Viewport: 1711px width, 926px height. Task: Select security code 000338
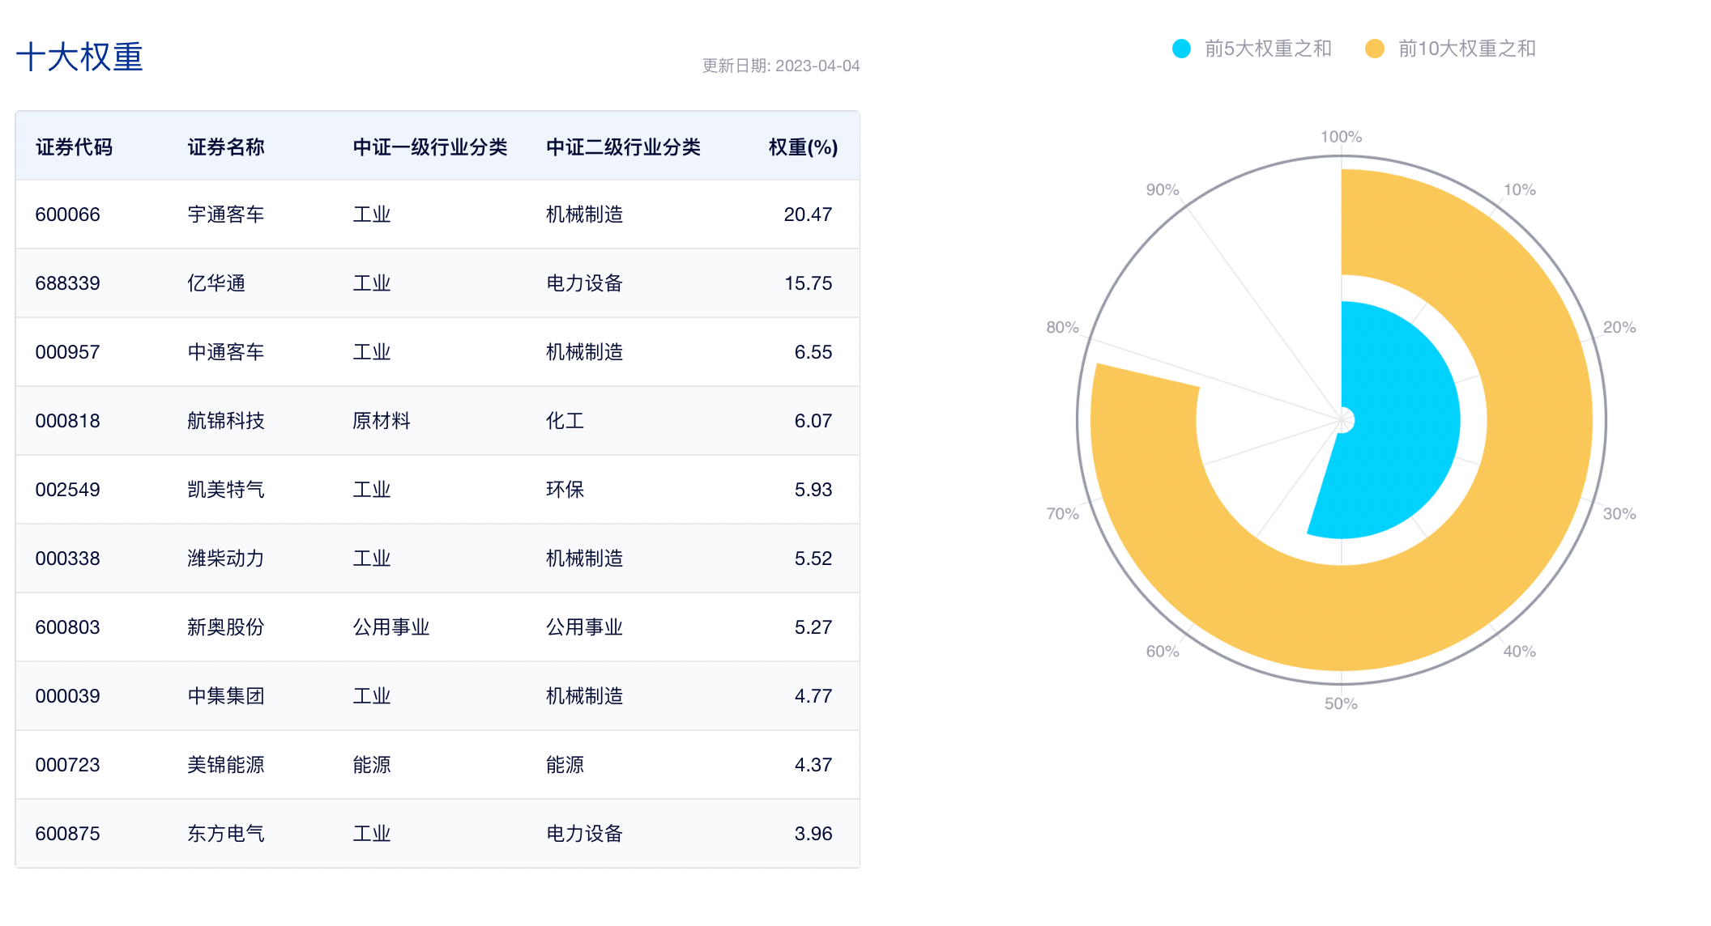point(67,559)
